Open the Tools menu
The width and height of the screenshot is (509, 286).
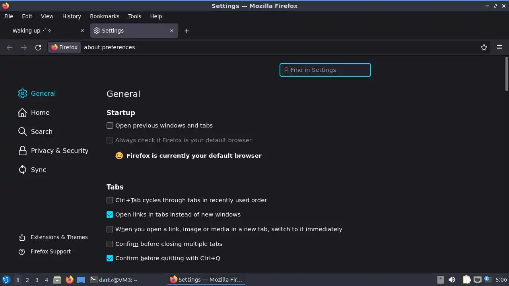[135, 16]
